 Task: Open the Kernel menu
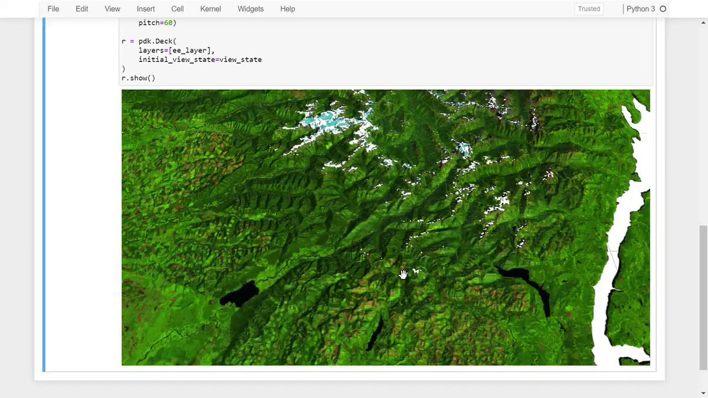pyautogui.click(x=211, y=9)
